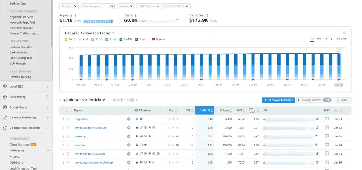Toggle the Top 3 series checkbox
This screenshot has height=170, width=362.
[x=66, y=39]
